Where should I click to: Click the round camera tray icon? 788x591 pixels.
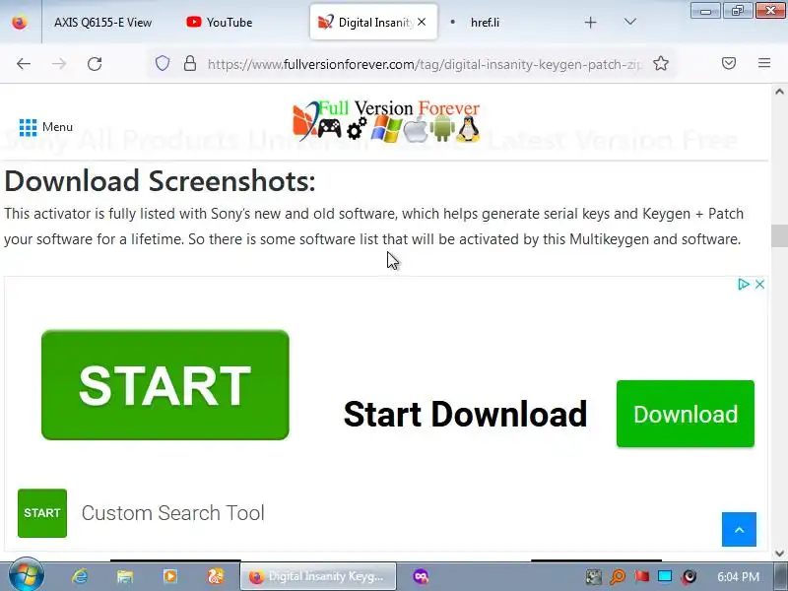pyautogui.click(x=689, y=576)
